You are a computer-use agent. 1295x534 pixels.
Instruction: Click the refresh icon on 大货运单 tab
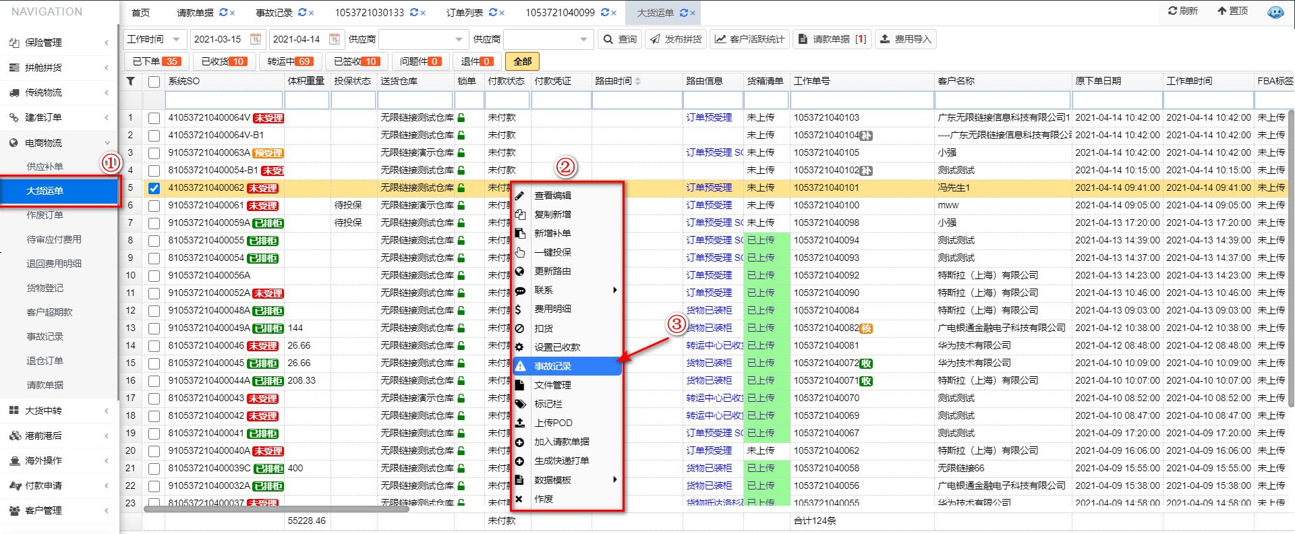(x=684, y=13)
